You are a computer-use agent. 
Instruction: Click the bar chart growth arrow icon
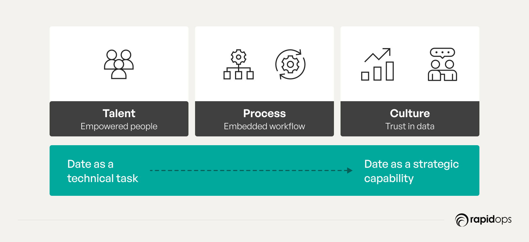(x=377, y=64)
